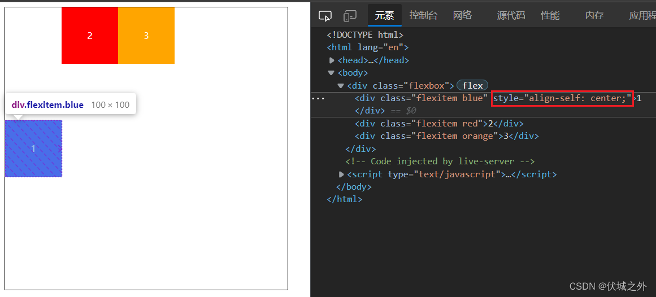656x297 pixels.
Task: Click the align-self: center style attribute
Action: 562,98
